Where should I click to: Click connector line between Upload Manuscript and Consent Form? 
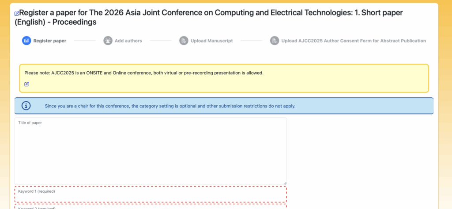pos(251,41)
